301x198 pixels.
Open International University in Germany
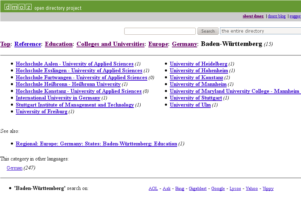(58, 98)
